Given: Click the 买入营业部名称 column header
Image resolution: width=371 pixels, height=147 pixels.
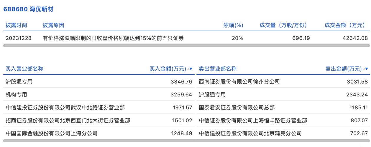Looking at the screenshot, I should pos(24,69).
